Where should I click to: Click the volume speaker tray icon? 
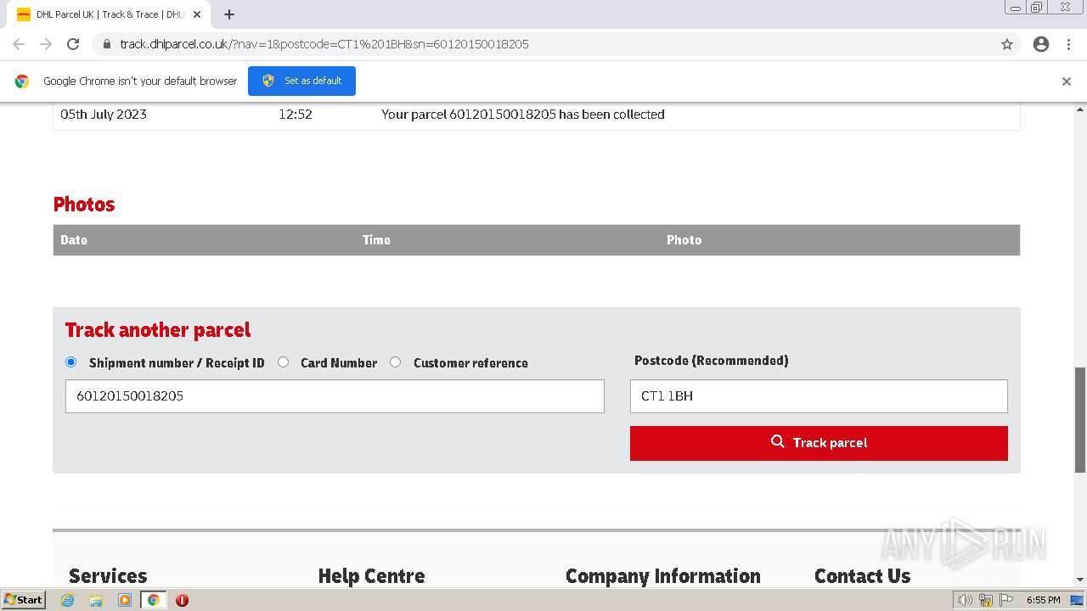(x=966, y=600)
